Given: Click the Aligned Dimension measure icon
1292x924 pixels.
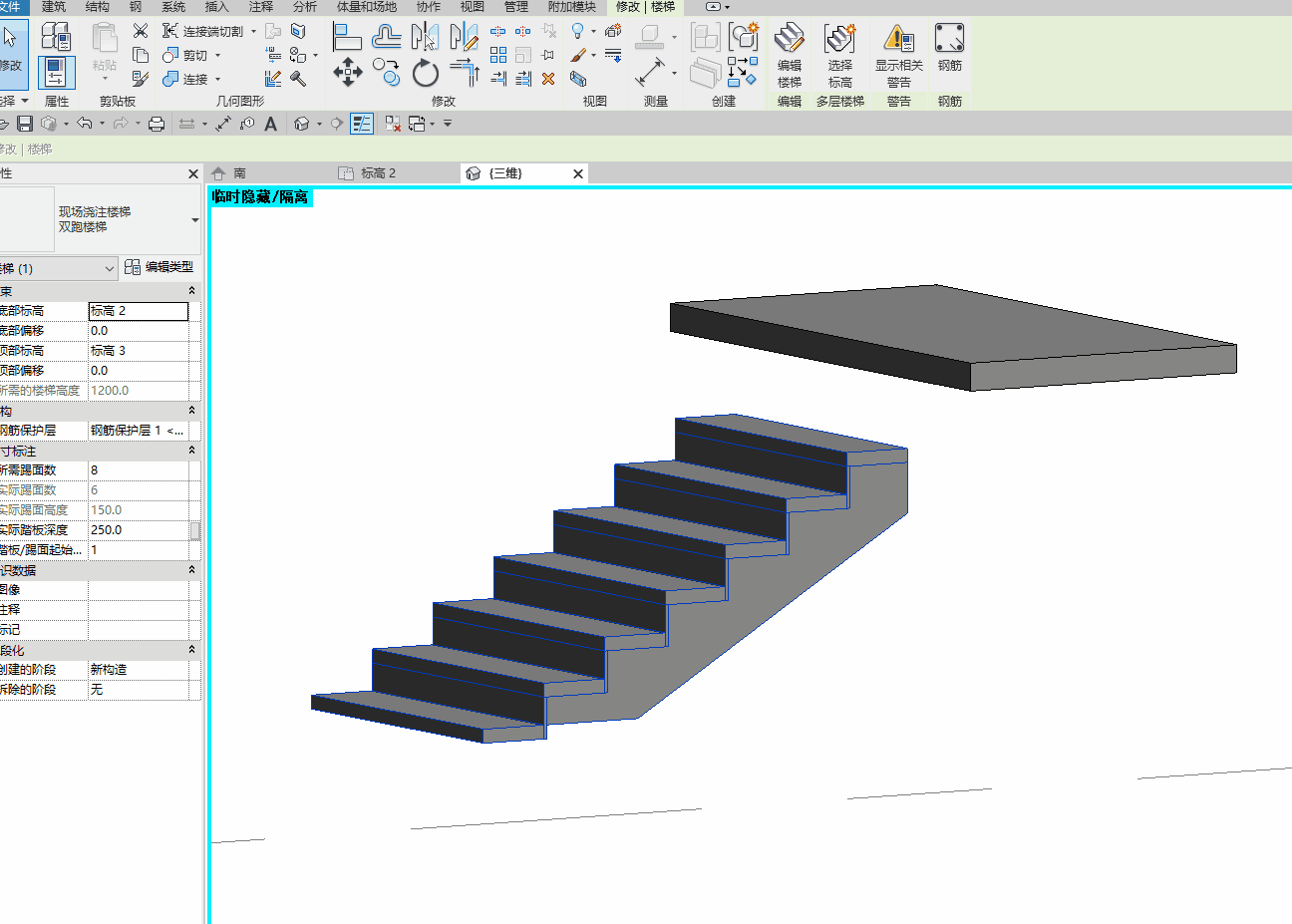Looking at the screenshot, I should pos(650,72).
